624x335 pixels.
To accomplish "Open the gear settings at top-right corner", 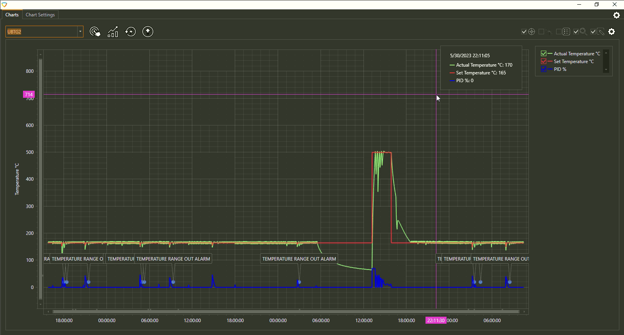I will coord(616,15).
